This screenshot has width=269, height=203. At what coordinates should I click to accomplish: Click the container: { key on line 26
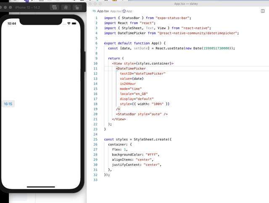point(120,144)
